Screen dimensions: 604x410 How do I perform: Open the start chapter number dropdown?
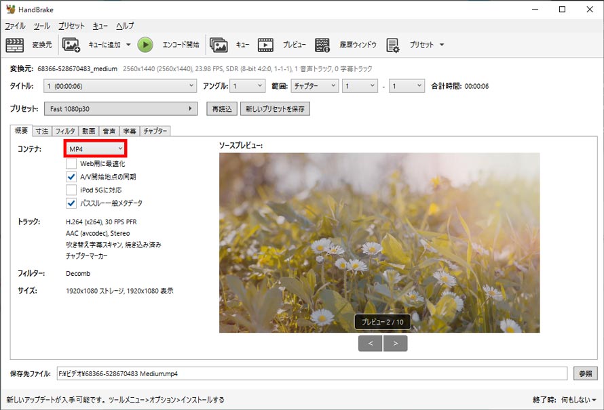pyautogui.click(x=360, y=86)
